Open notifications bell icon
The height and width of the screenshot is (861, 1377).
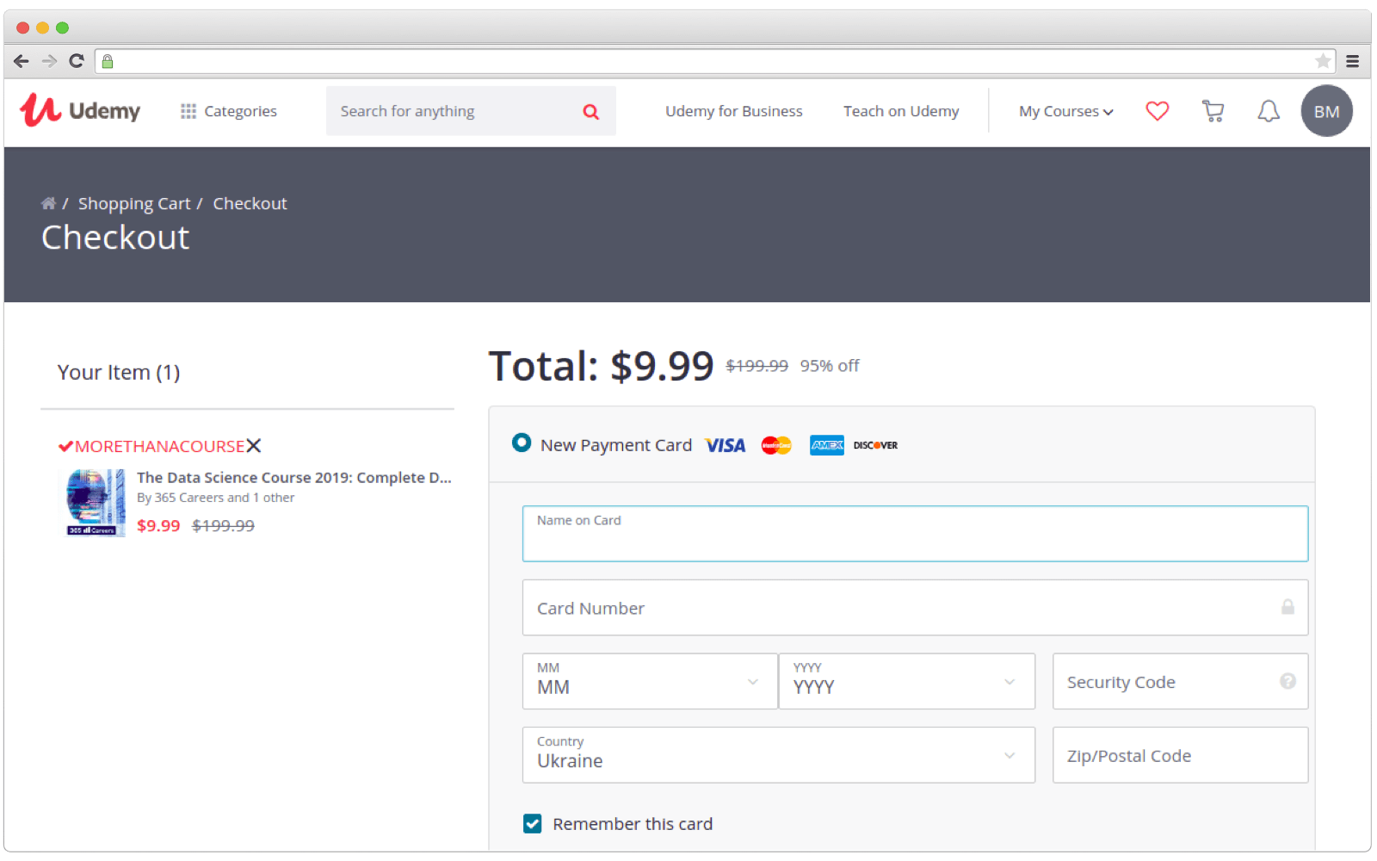coord(1268,110)
